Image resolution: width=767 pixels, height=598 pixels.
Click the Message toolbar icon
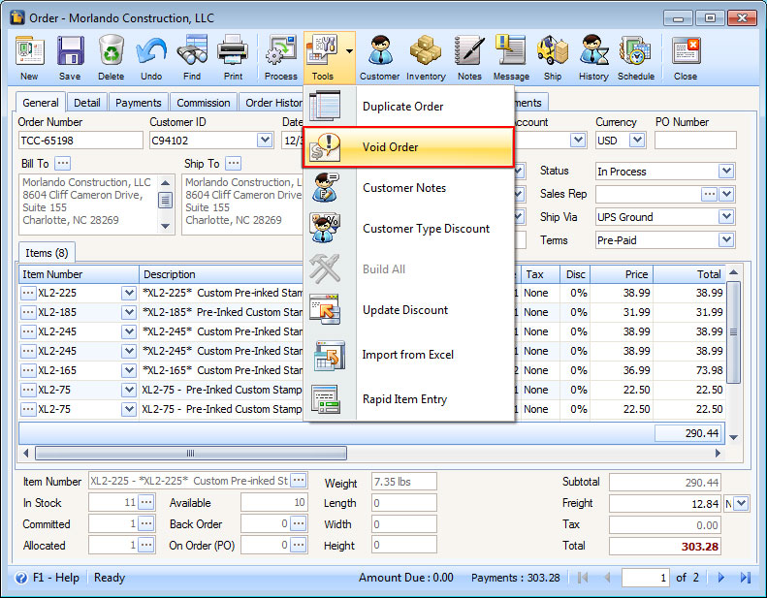point(511,57)
